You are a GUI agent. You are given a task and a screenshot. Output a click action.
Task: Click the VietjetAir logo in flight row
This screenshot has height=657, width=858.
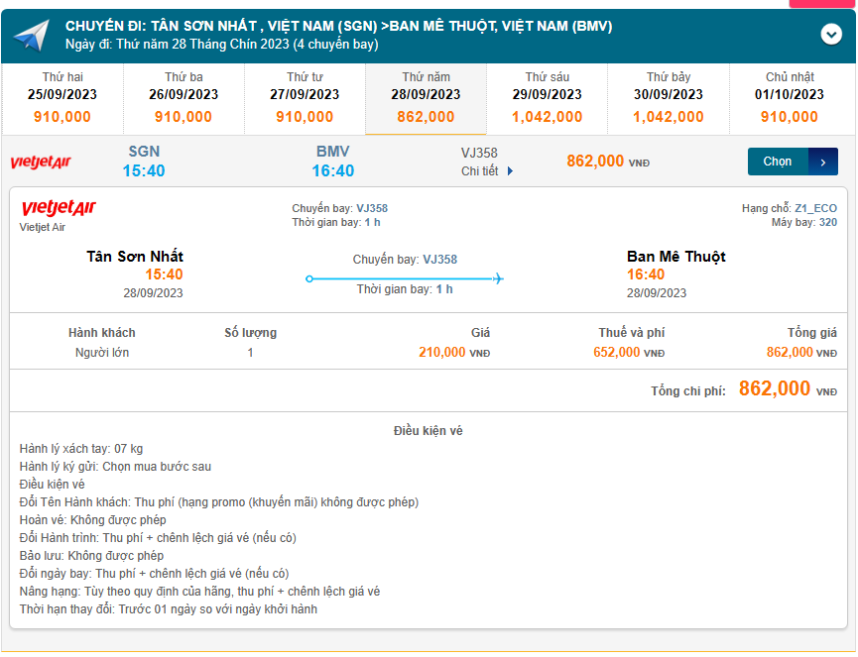(x=41, y=162)
